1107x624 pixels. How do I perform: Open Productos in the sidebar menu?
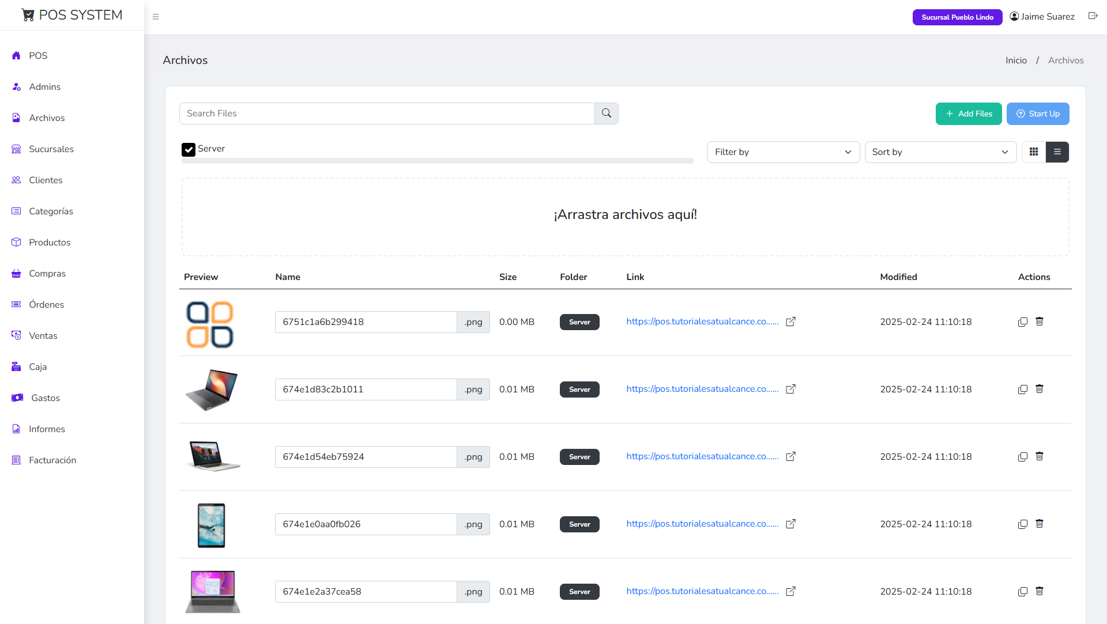tap(50, 243)
